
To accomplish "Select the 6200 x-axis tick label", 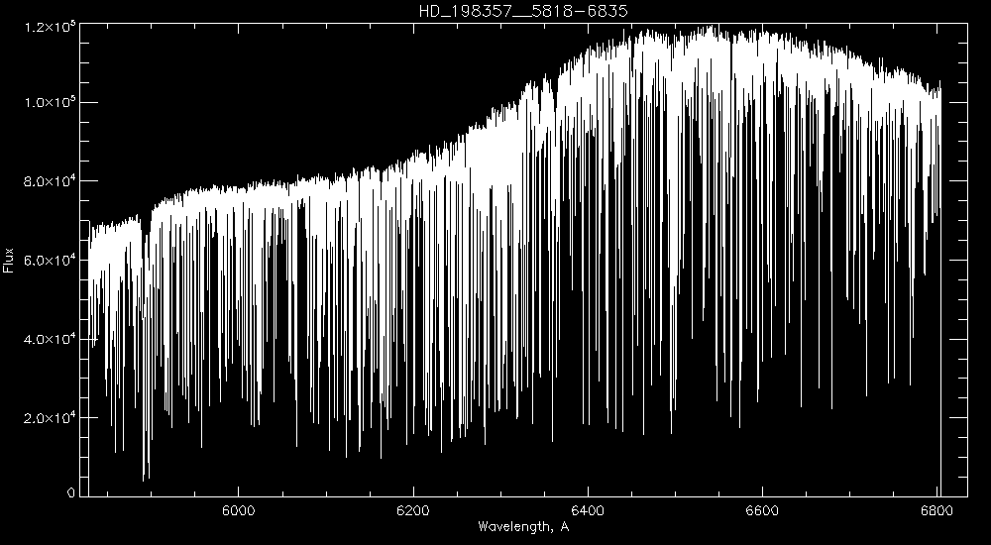I will pos(413,511).
